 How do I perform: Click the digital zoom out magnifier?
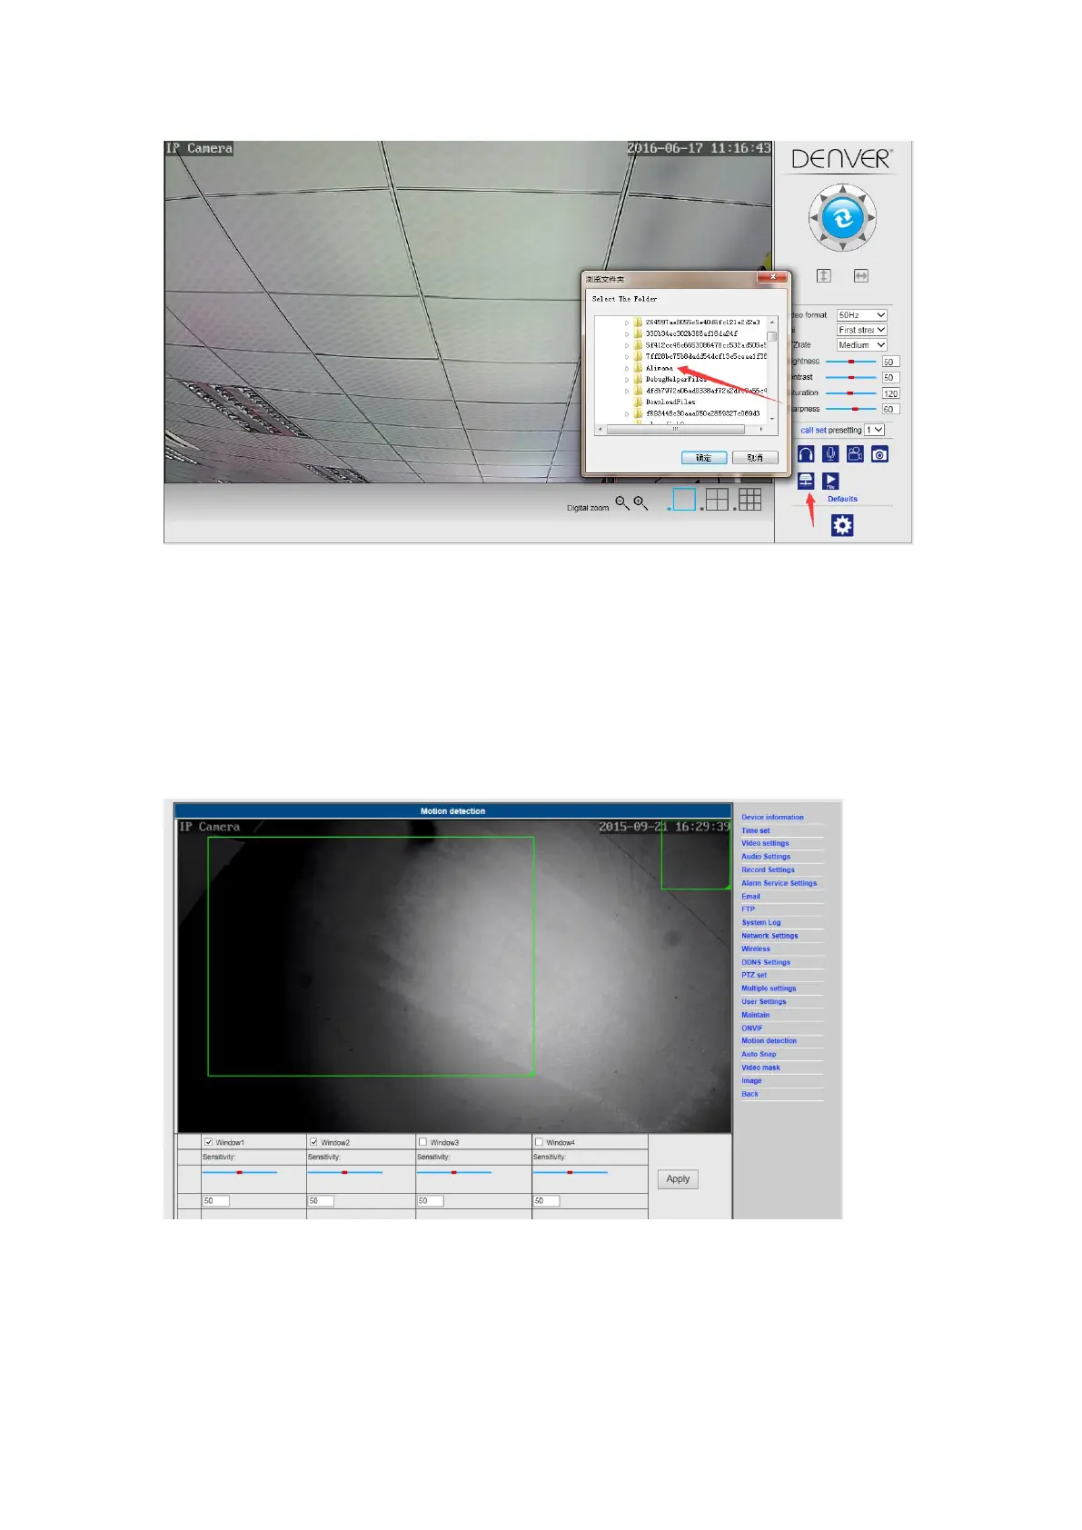pos(622,502)
